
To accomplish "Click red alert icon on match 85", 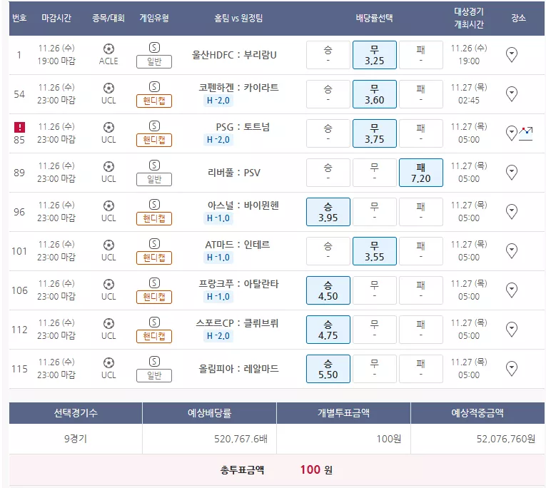I will pos(19,127).
